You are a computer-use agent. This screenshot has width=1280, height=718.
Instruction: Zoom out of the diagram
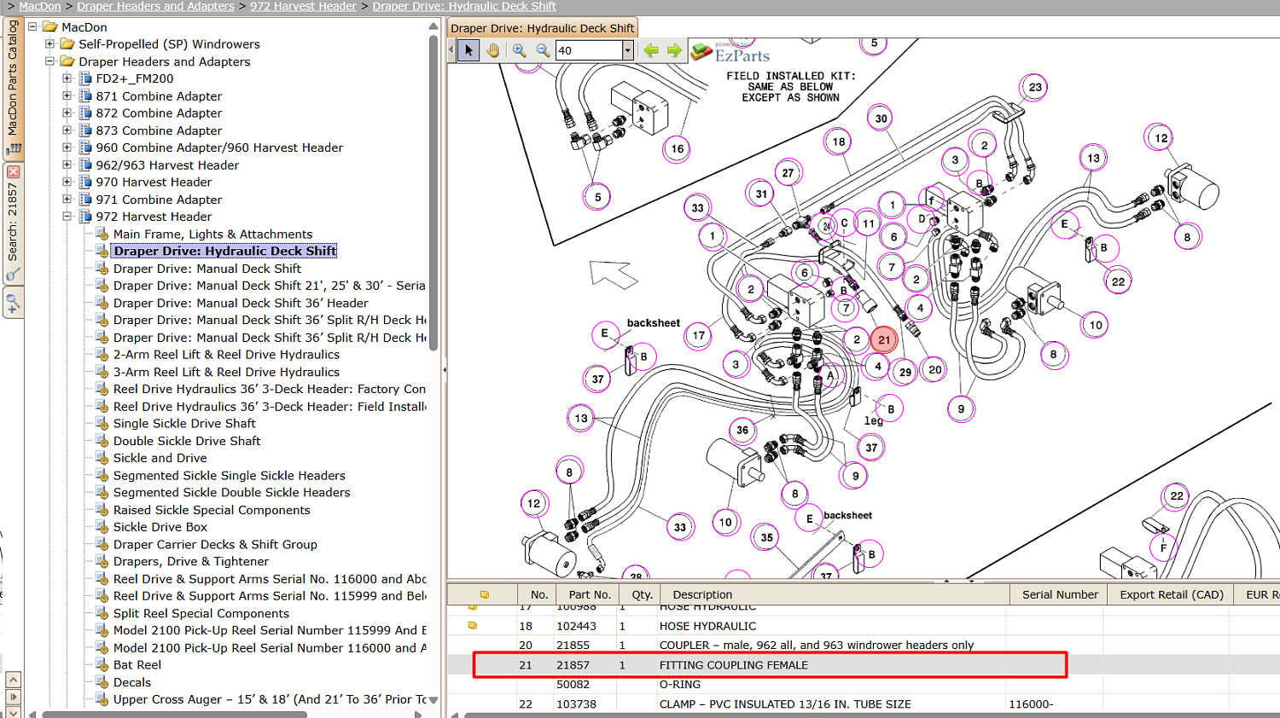click(x=543, y=50)
